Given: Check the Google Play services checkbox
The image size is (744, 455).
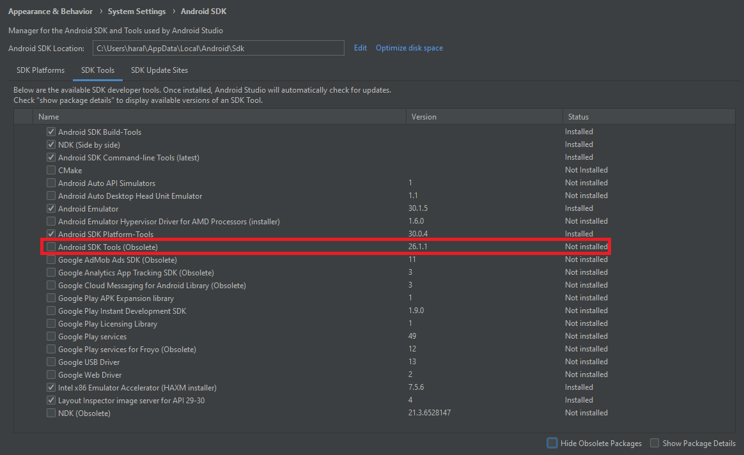Looking at the screenshot, I should click(51, 336).
